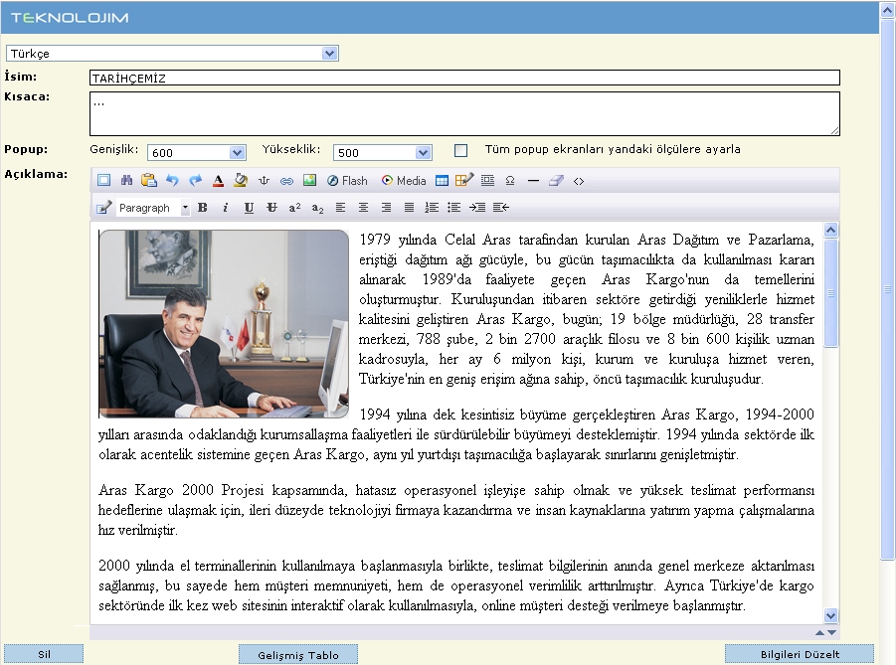Click the form/box layout icon beside Omega
The image size is (896, 665).
[x=487, y=181]
